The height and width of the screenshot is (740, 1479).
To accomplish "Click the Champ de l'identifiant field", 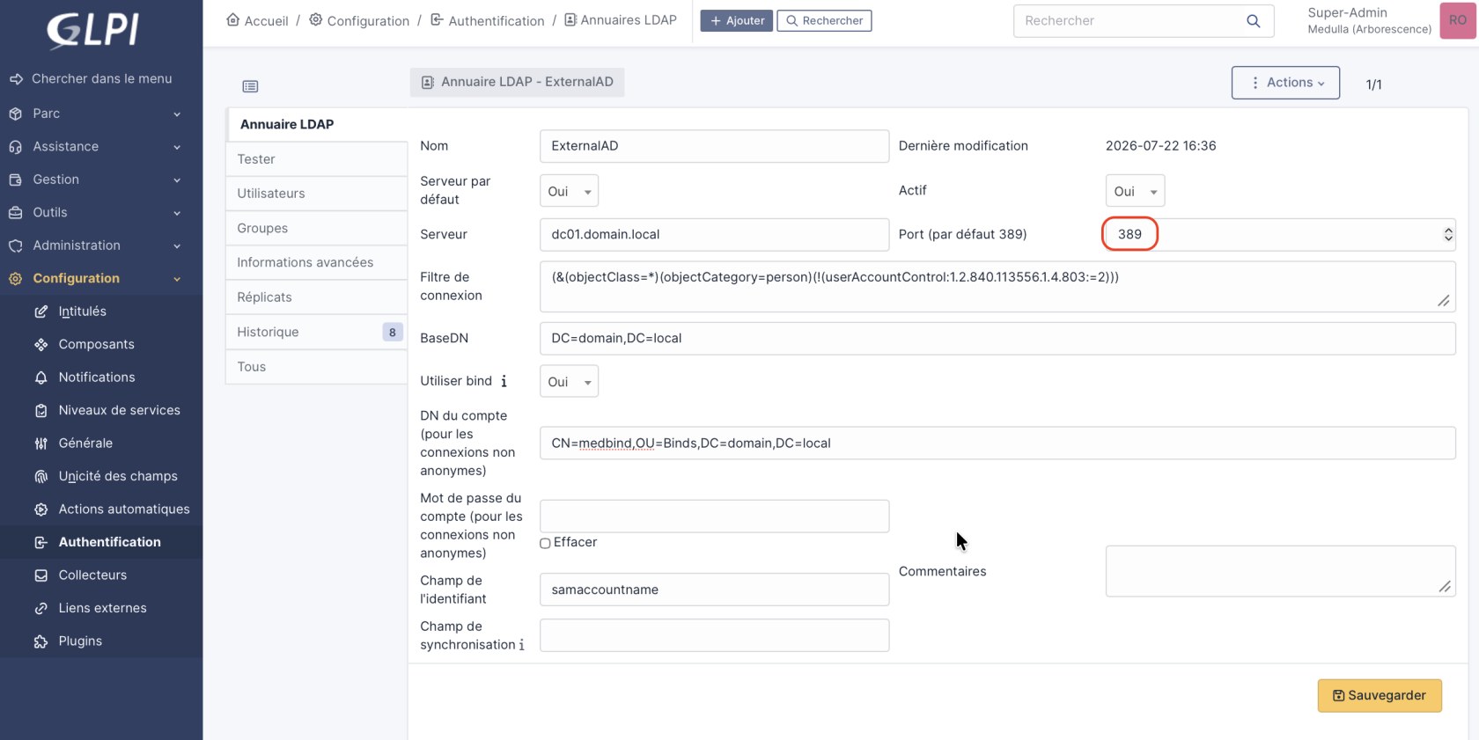I will (x=714, y=590).
